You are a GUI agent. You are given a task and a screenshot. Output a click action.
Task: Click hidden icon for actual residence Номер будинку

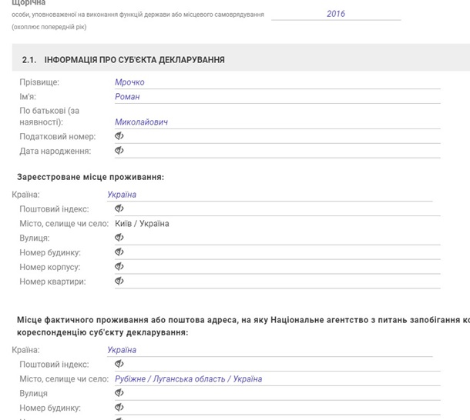(x=119, y=408)
